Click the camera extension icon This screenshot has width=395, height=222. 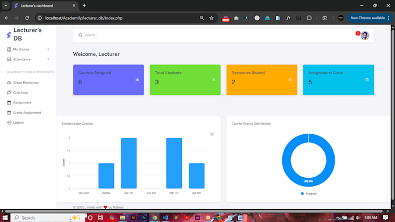click(x=236, y=18)
